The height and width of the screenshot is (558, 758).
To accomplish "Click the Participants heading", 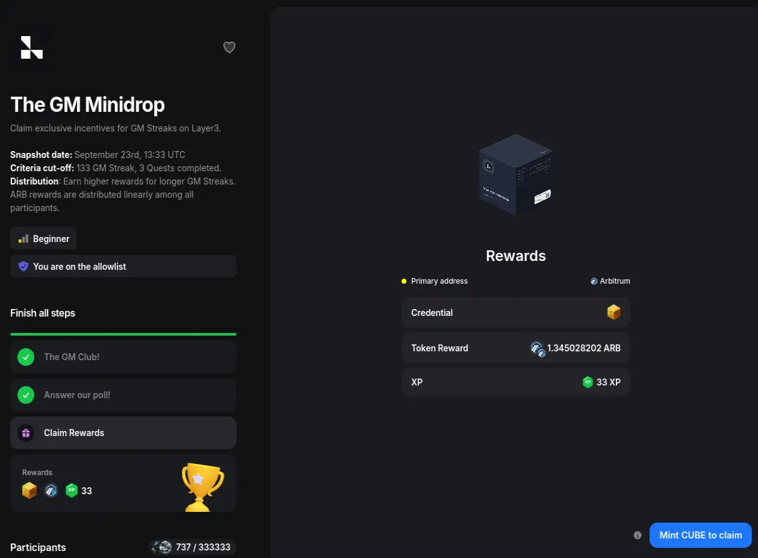I will click(38, 547).
